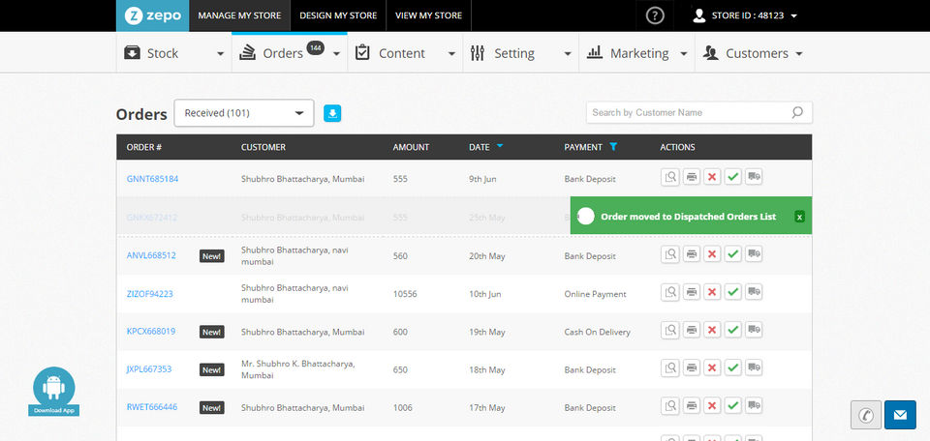View details of order GNNT685184
This screenshot has width=930, height=441.
(670, 177)
